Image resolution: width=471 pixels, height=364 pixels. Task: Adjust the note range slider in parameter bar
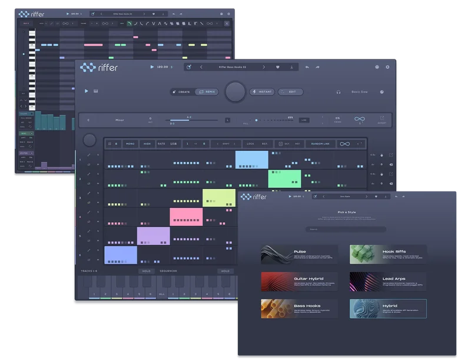[x=192, y=120]
